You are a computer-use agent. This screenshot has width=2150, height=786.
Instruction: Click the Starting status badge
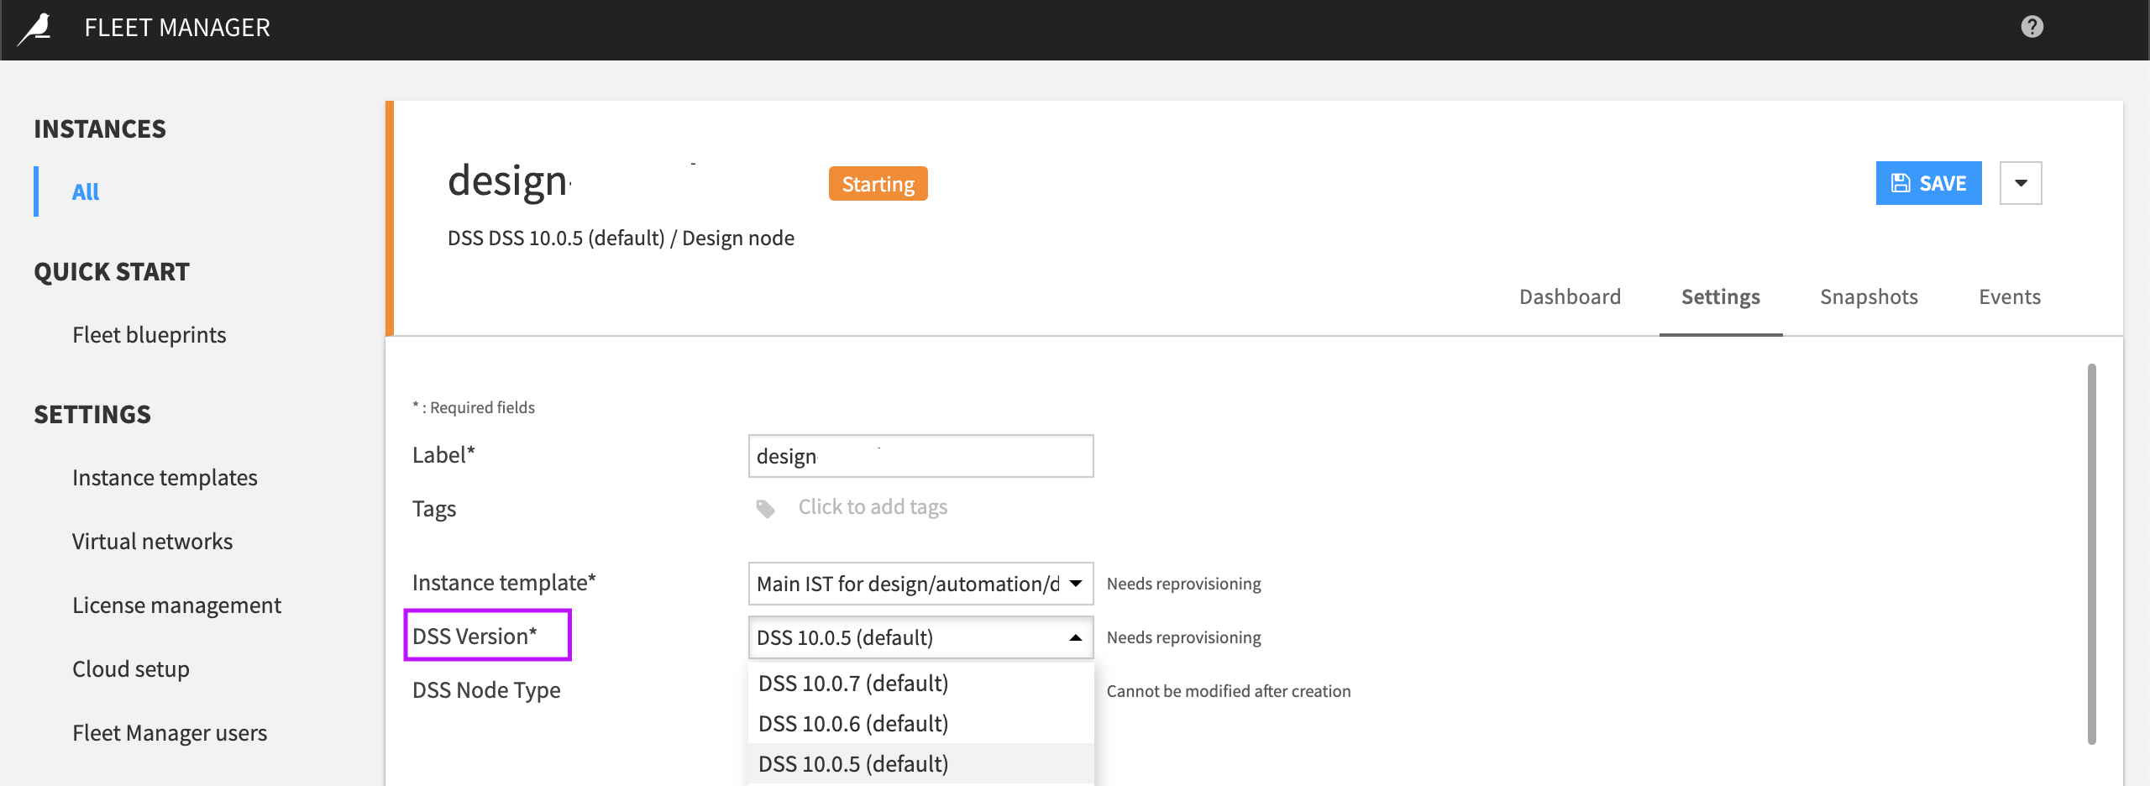point(878,183)
